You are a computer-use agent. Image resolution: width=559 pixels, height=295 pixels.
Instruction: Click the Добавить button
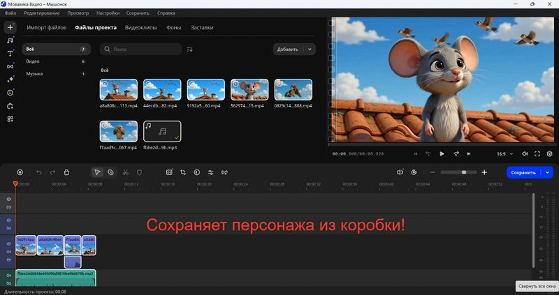(288, 49)
